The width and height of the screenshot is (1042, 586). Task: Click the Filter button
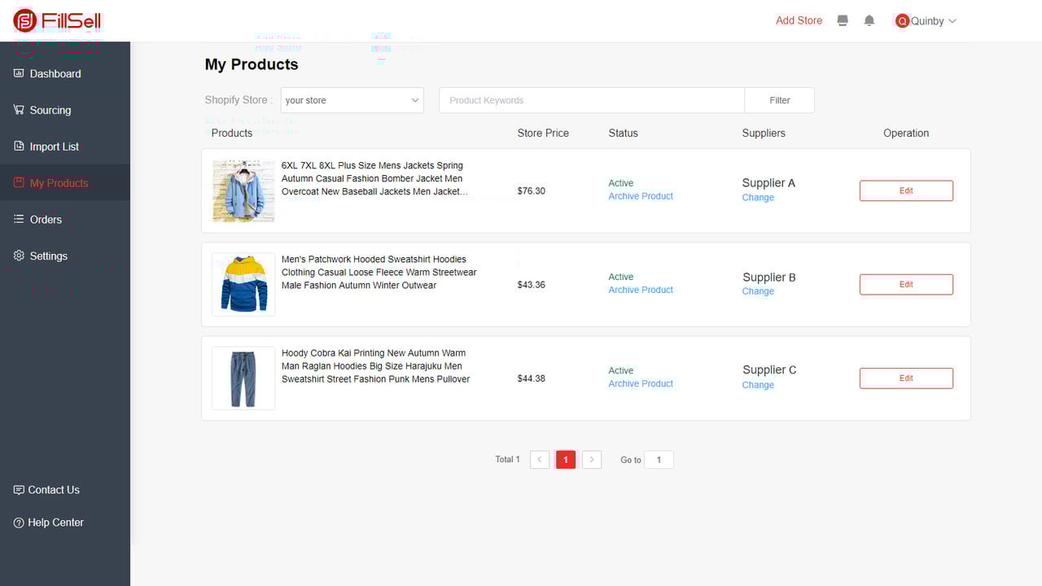(780, 100)
